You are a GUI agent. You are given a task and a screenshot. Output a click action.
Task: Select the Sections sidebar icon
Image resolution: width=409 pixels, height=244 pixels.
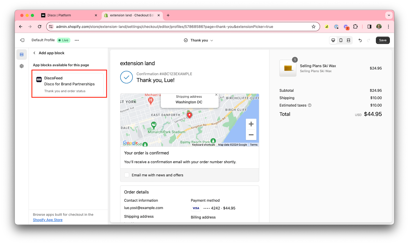tap(22, 54)
